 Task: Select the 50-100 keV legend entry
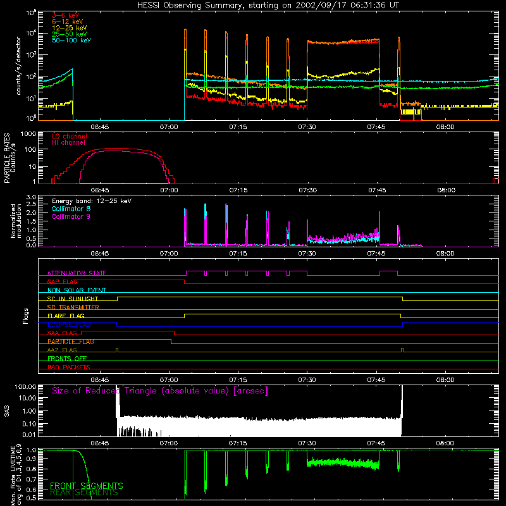click(x=71, y=40)
